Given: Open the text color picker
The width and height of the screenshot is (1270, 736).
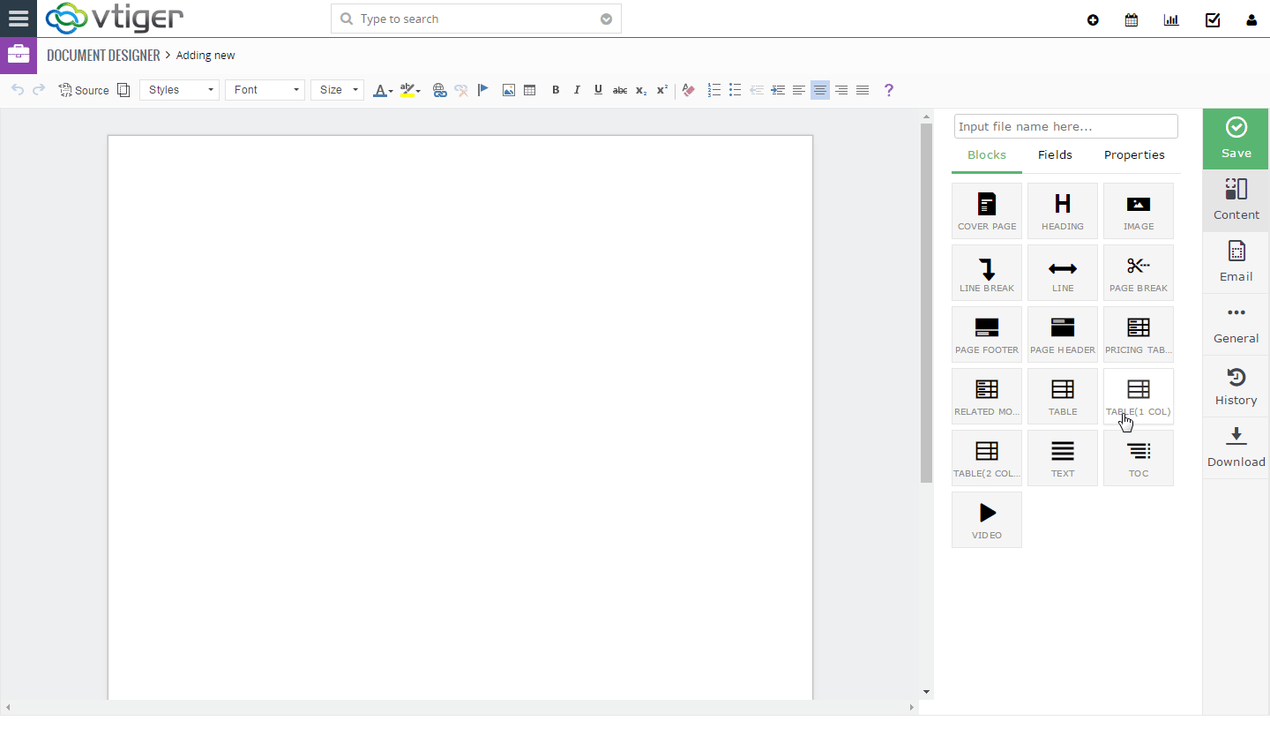Looking at the screenshot, I should (x=383, y=90).
